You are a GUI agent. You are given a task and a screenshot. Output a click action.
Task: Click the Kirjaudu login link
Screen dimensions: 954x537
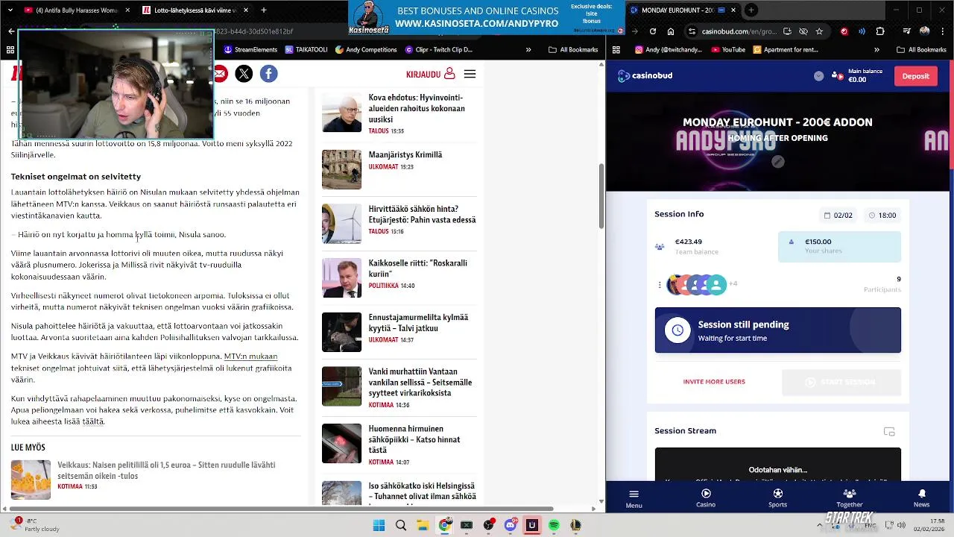(430, 74)
